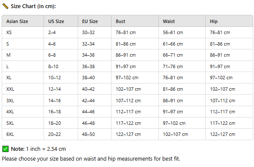This screenshot has width=254, height=167.
Task: Click the Hip column header
Action: tap(229, 21)
